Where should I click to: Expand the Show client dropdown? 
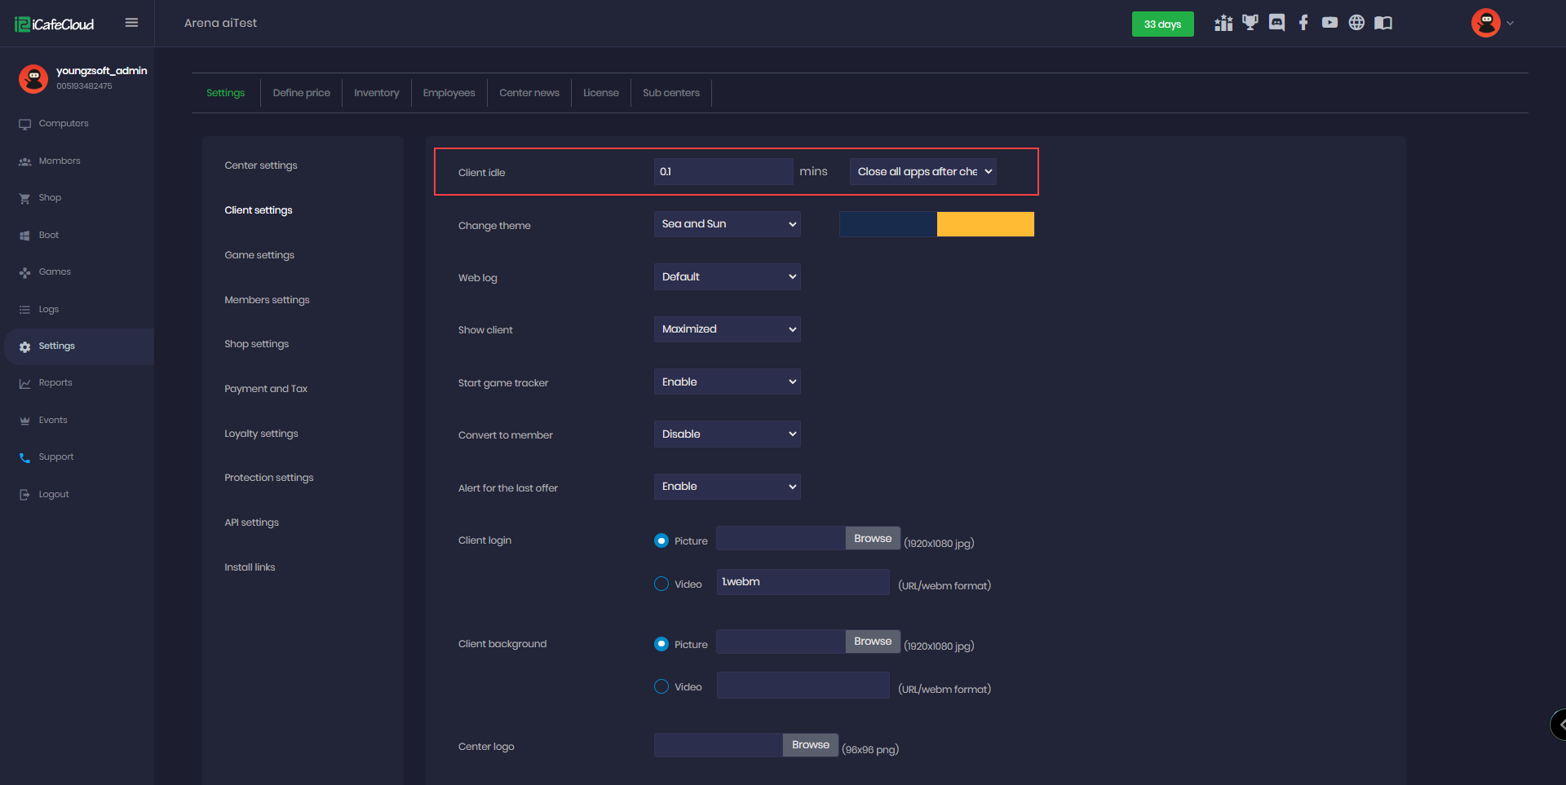point(727,329)
